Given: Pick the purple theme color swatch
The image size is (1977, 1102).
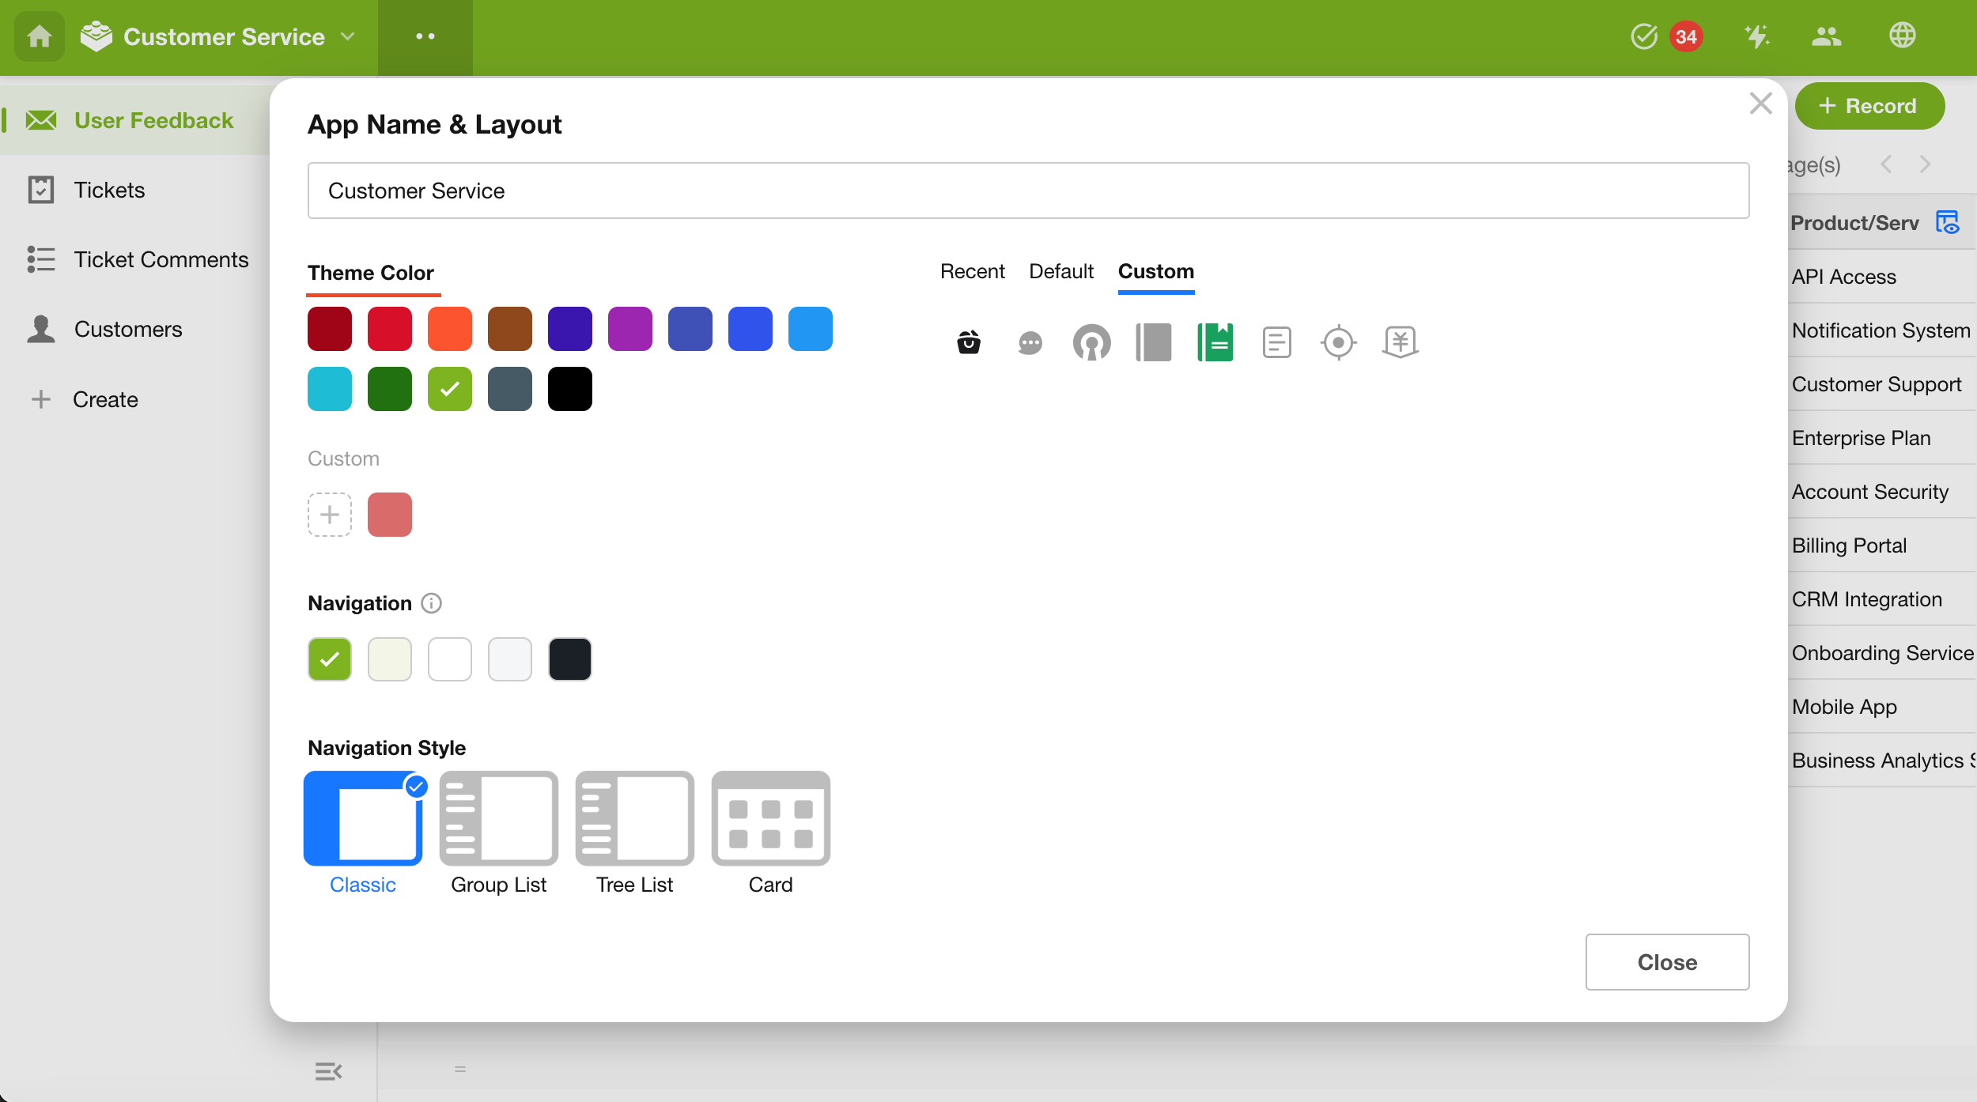Looking at the screenshot, I should click(x=629, y=329).
